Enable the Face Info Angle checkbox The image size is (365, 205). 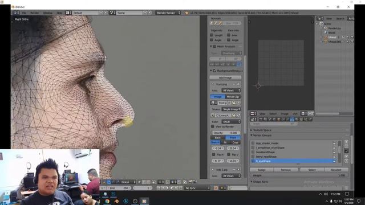tap(229, 40)
